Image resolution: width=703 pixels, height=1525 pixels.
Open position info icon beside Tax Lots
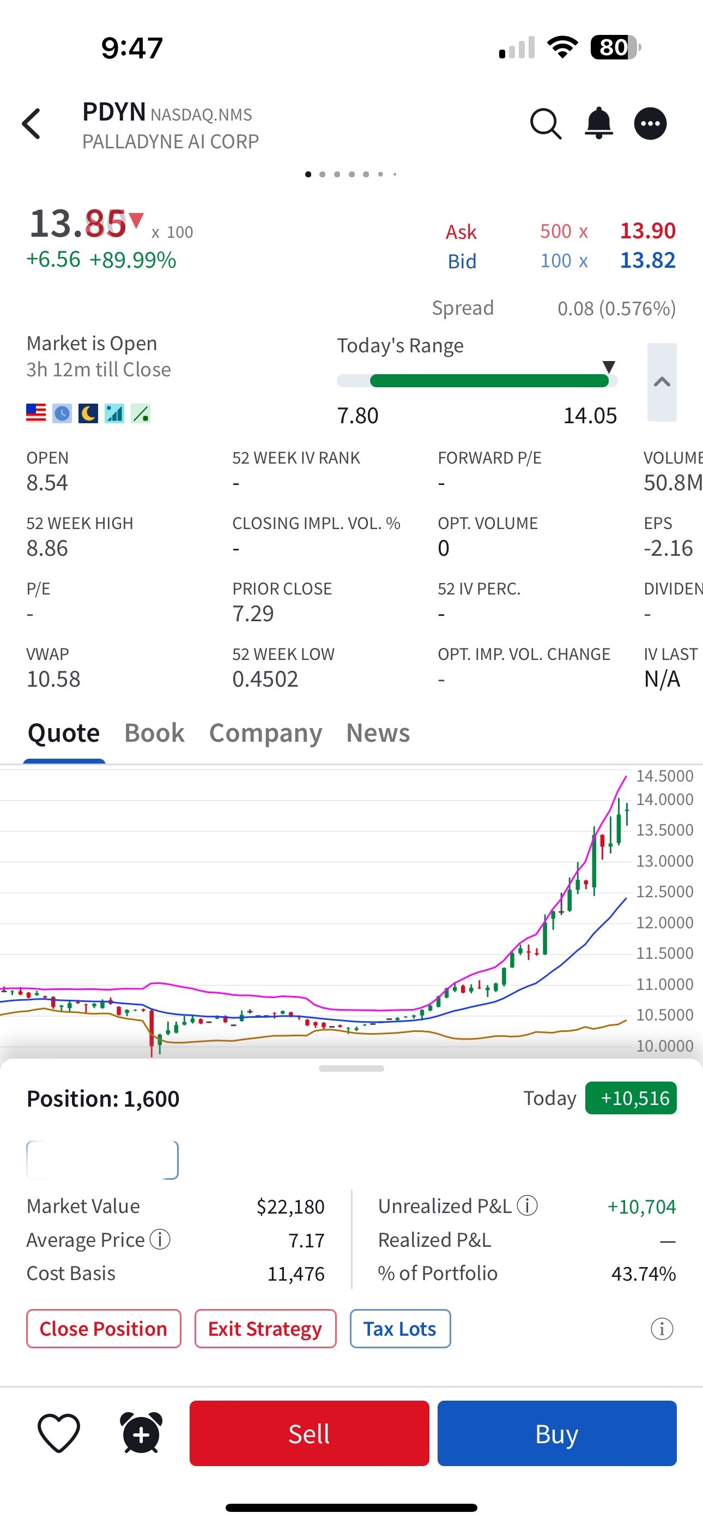point(662,1329)
